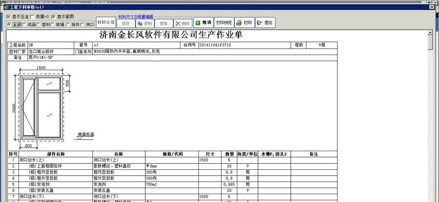The image size is (439, 202).
Task: Click the 材料计算 button
Action: 106,22
